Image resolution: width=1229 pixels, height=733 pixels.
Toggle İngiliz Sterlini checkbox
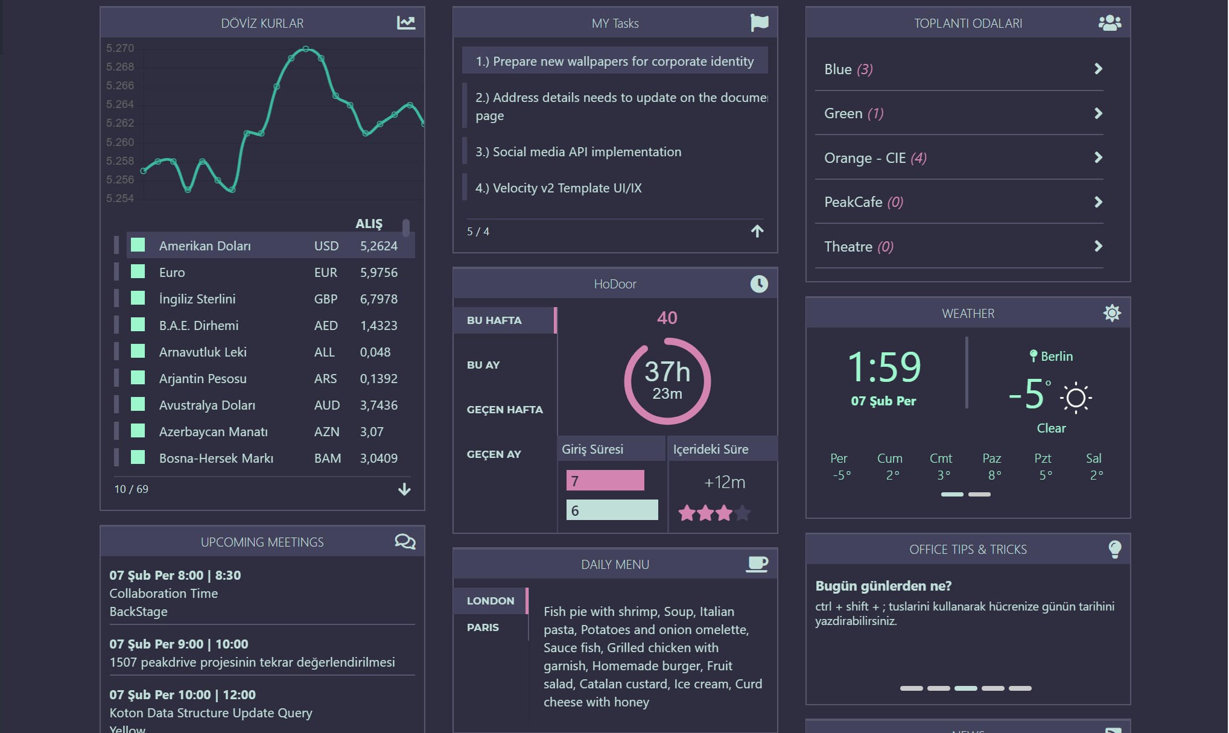[x=138, y=298]
